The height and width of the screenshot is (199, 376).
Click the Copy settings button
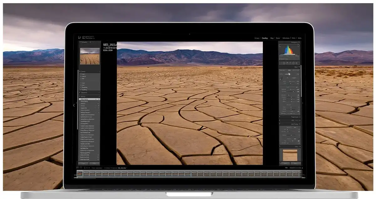click(x=84, y=163)
